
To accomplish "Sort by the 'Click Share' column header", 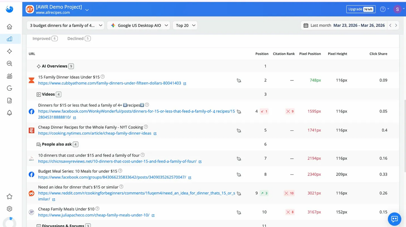I will (378, 54).
